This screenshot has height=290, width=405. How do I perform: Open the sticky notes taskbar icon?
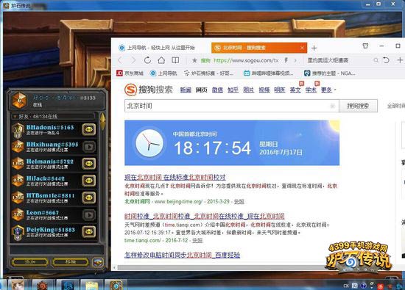92,285
